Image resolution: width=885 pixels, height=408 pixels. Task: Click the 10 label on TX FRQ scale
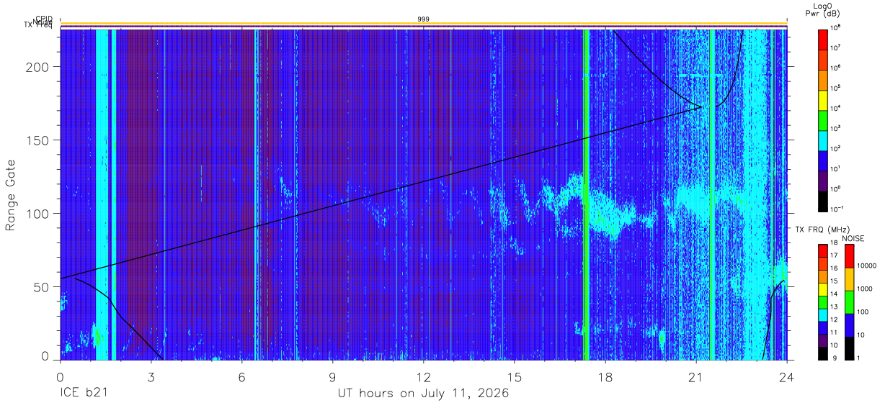coord(835,345)
